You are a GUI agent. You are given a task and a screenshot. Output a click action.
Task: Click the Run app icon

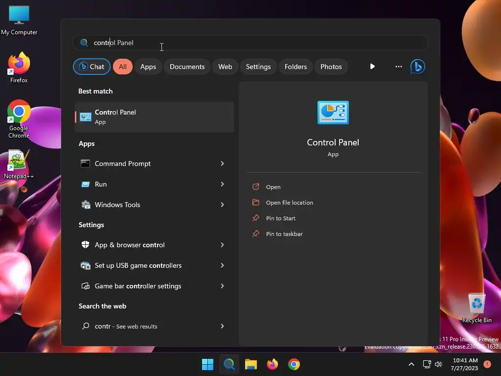85,184
